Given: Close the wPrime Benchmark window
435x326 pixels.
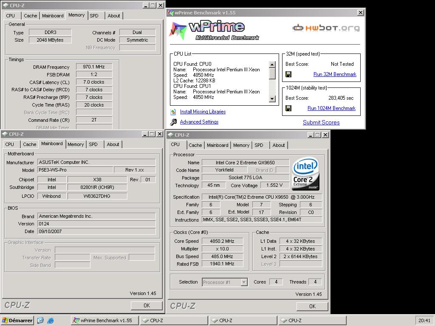Looking at the screenshot, I should pos(360,13).
